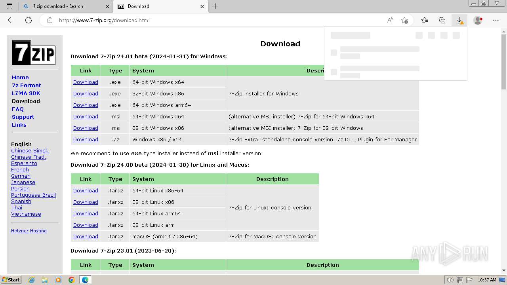Switch to 7 zip download Search tab
This screenshot has height=285, width=507.
coord(66,6)
